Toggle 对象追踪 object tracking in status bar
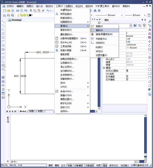This screenshot has height=168, width=153. point(90,166)
